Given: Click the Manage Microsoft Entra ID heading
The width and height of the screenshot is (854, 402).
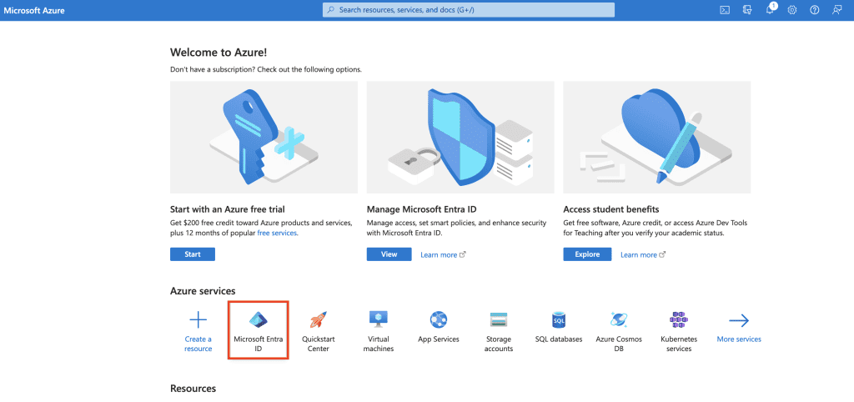Looking at the screenshot, I should 422,209.
